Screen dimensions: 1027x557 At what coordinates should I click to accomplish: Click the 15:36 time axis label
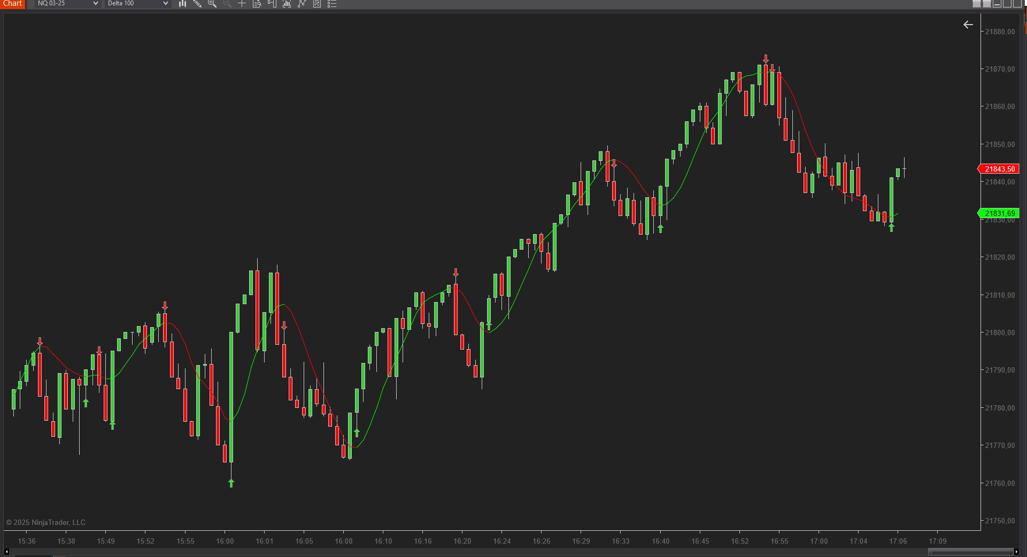click(27, 541)
